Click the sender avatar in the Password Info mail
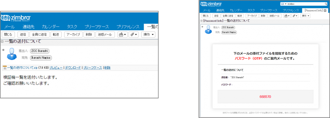The height and width of the screenshot is (118, 330). tap(208, 30)
